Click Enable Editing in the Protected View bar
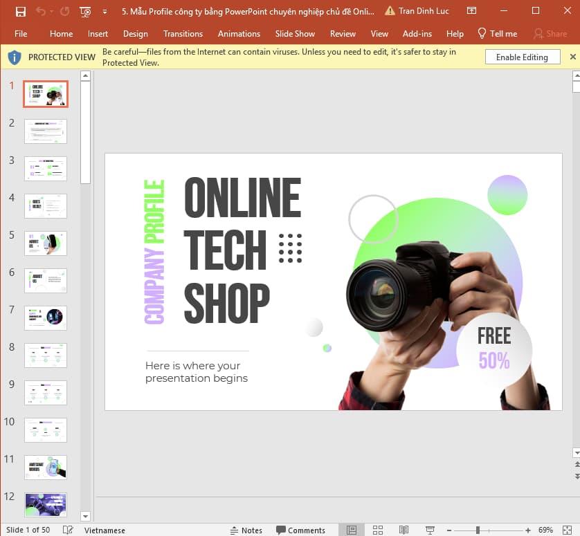580x536 pixels. click(523, 57)
